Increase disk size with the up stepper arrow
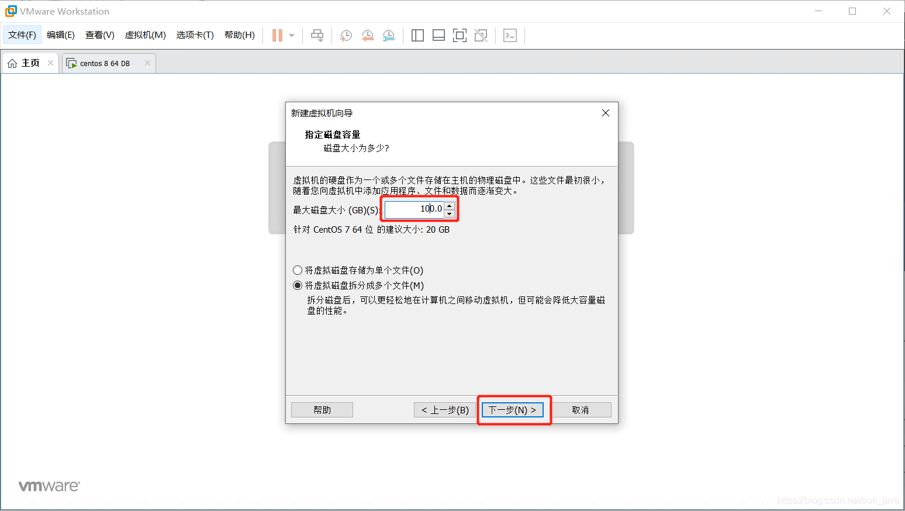905x511 pixels. pyautogui.click(x=450, y=206)
